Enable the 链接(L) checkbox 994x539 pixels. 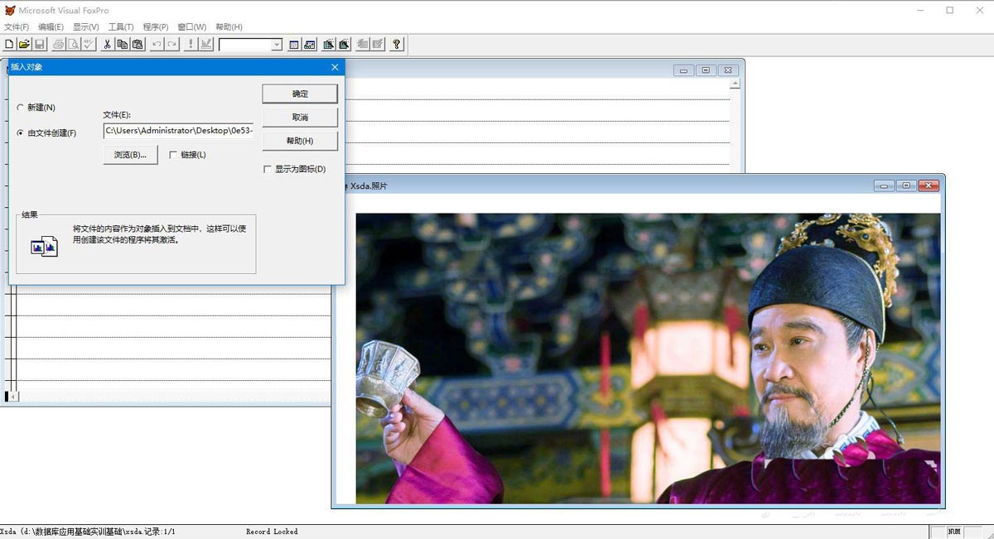coord(173,155)
